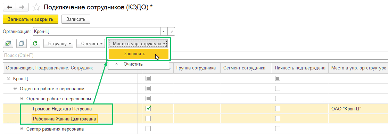
Task: Open the organization Крон-Ц selection form icon
Action: click(x=171, y=32)
